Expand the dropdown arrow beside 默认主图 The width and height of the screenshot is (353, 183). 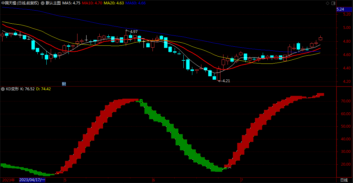[43, 3]
